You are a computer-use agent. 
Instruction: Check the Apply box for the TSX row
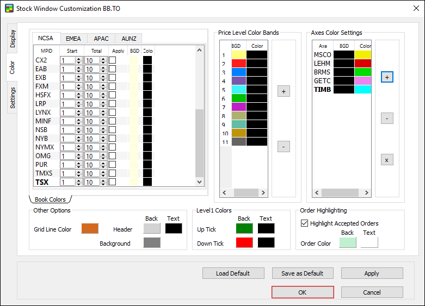click(x=112, y=182)
